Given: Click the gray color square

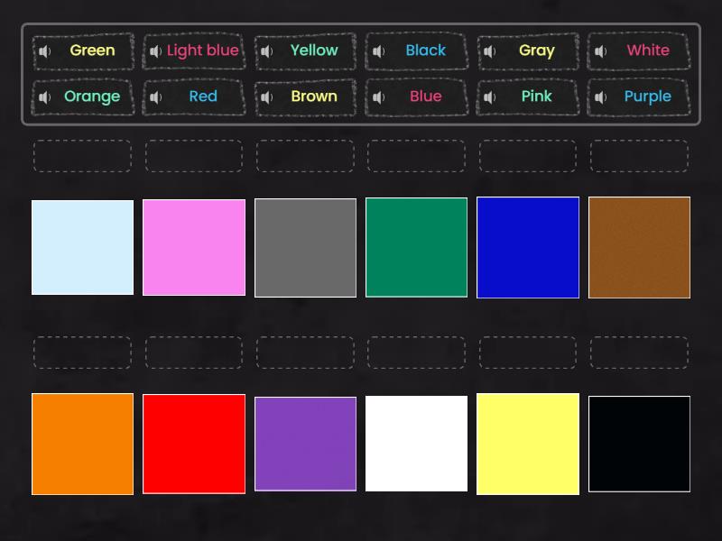Looking at the screenshot, I should click(305, 247).
